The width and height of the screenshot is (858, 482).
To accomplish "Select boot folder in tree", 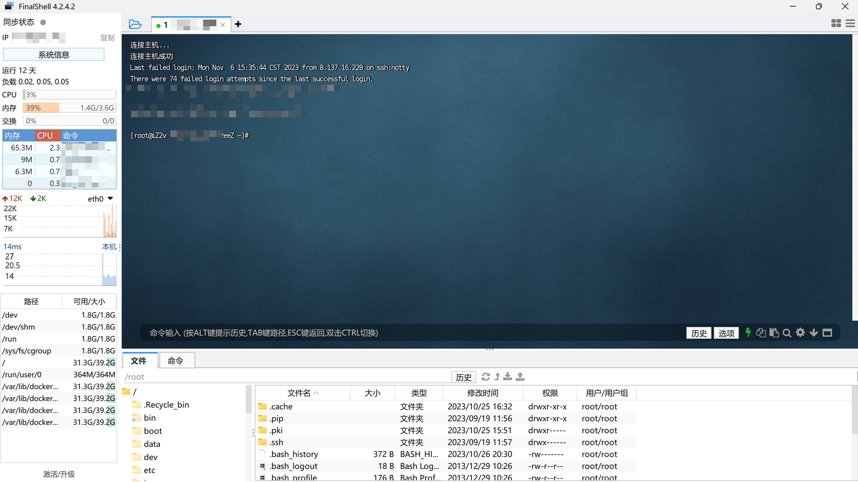I will click(x=147, y=431).
